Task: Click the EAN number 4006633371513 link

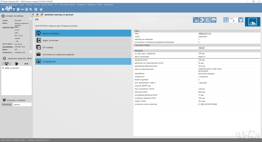Action: pos(205,34)
